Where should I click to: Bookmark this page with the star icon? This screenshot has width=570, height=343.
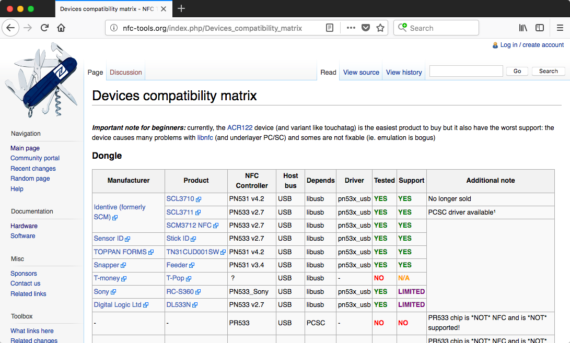[380, 28]
